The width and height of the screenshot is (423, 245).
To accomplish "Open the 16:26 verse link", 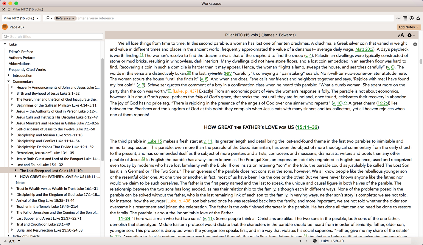I will 382,103.
